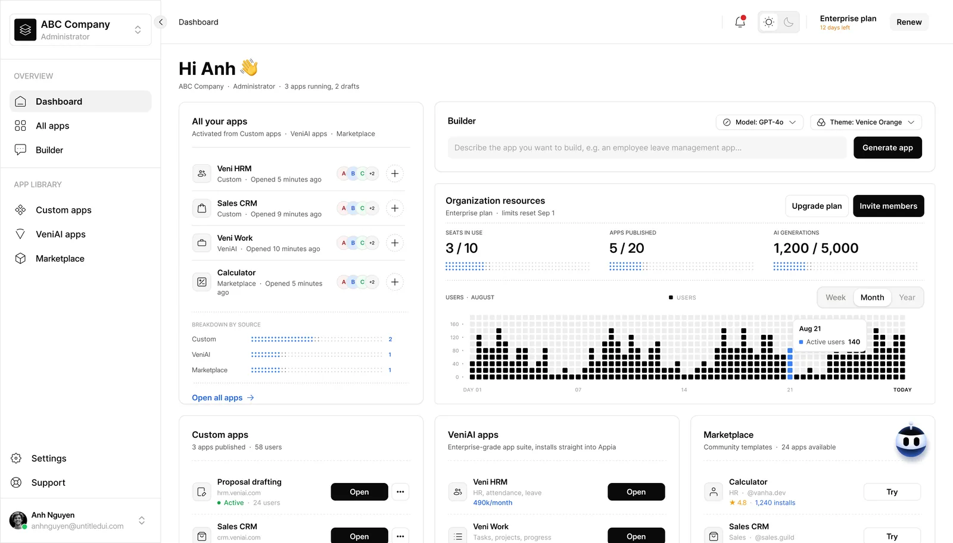Expand the ABC Company workspace switcher
Screen dimensions: 953x543
tap(138, 30)
